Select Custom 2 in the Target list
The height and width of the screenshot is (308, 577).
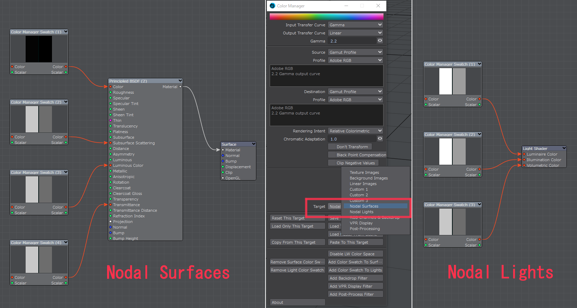point(359,195)
